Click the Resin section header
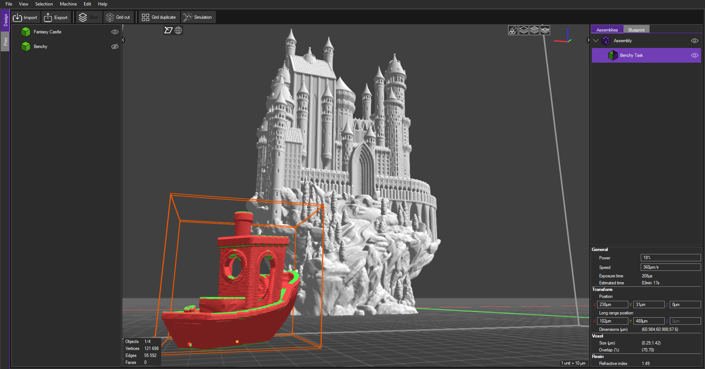 point(597,357)
